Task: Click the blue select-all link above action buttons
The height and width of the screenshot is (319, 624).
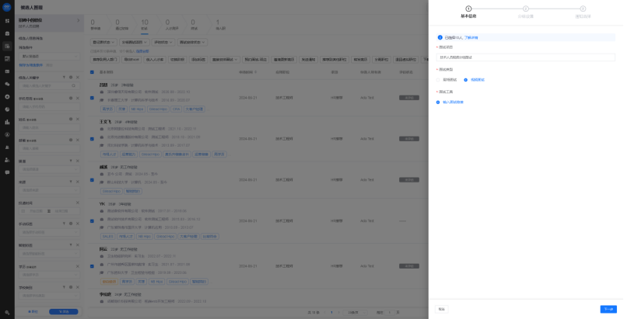Action: pyautogui.click(x=142, y=51)
